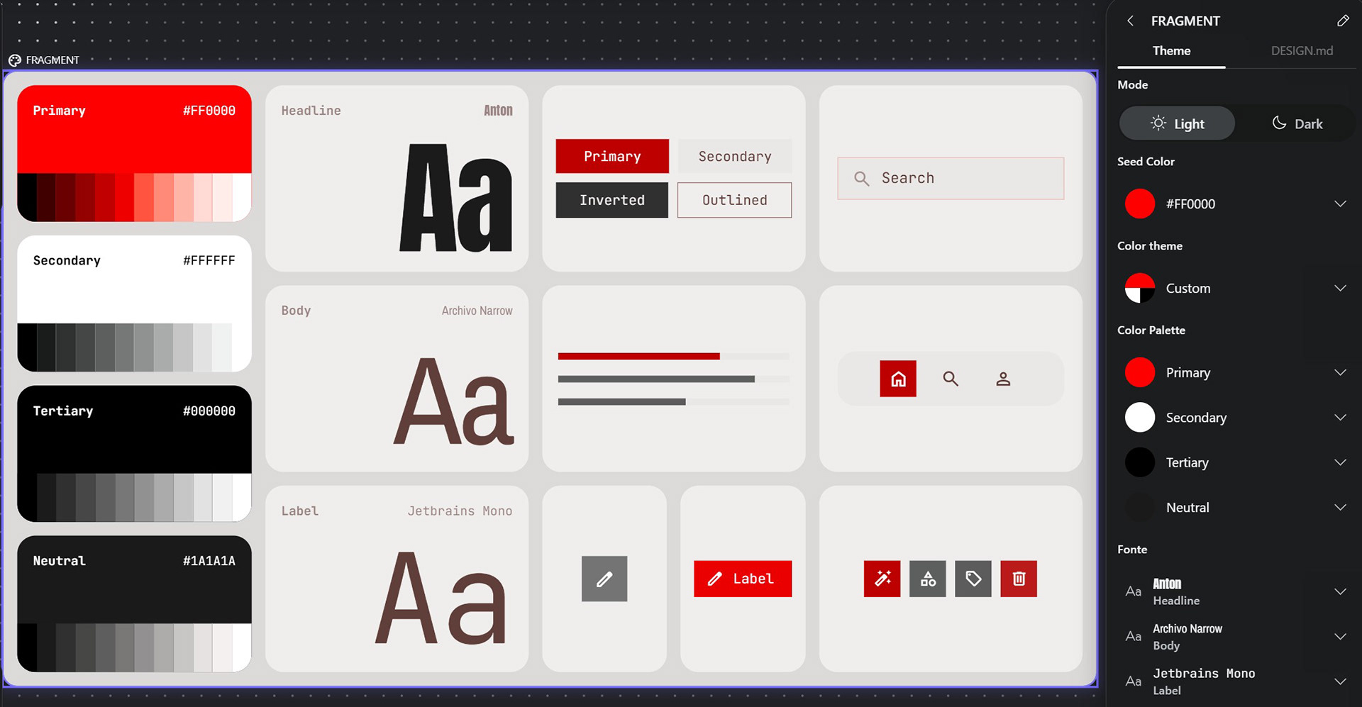Click the Search input field preview
Viewport: 1362px width, 707px height.
click(951, 178)
